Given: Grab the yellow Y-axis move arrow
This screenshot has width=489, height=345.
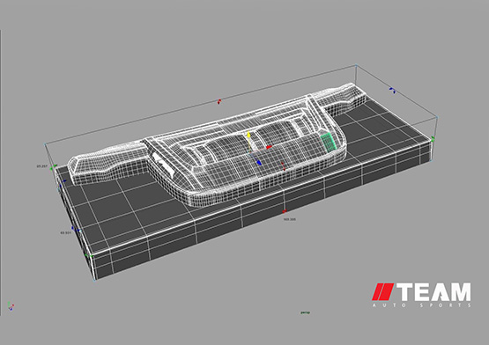Looking at the screenshot, I should 248,135.
